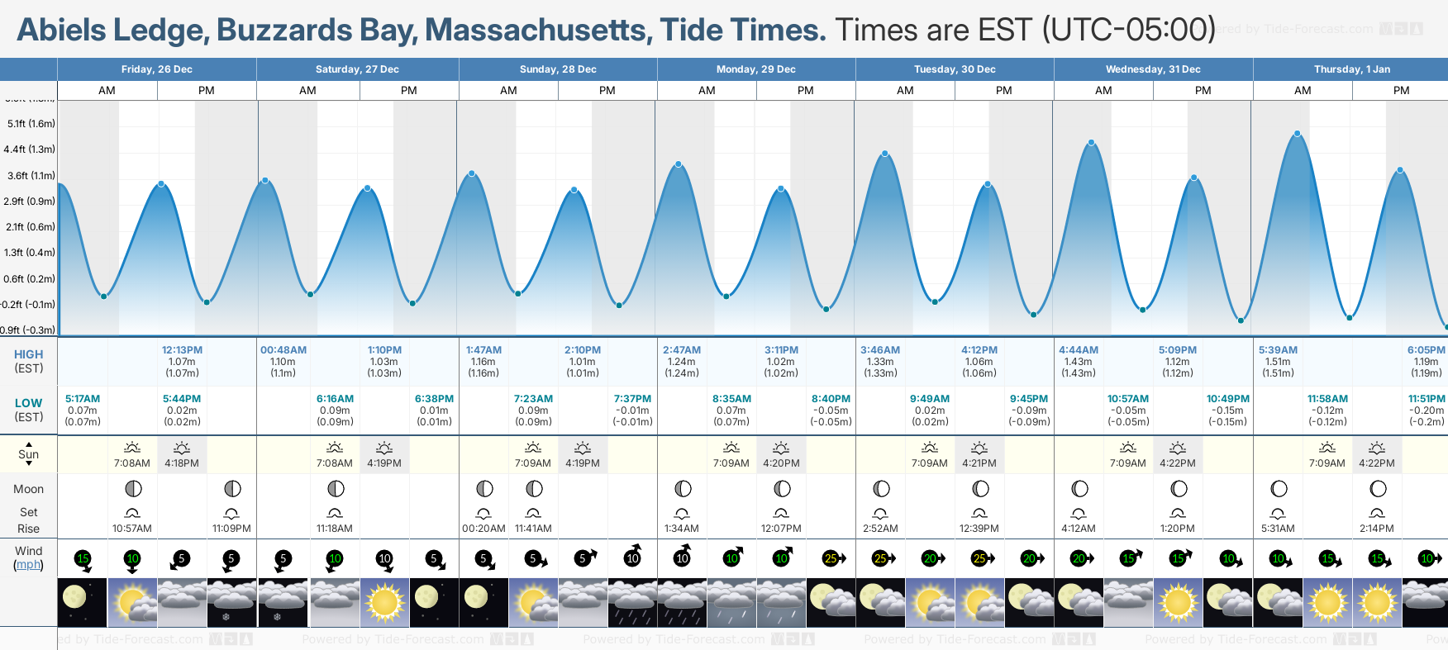The image size is (1448, 650).
Task: Click the 12:13PM Friday high tide entry
Action: (x=182, y=361)
